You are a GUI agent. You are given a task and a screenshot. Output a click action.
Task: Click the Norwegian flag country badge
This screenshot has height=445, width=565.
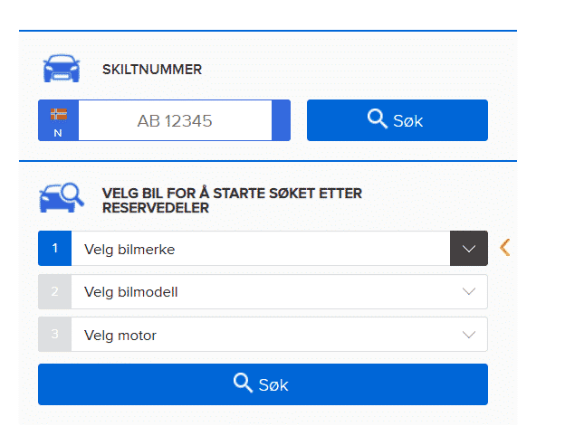pos(58,120)
